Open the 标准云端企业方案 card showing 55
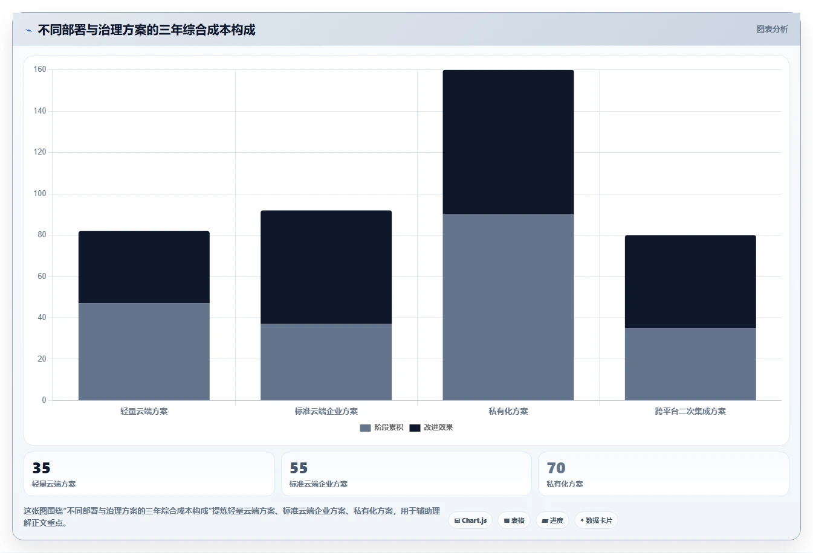Image resolution: width=813 pixels, height=553 pixels. point(406,474)
